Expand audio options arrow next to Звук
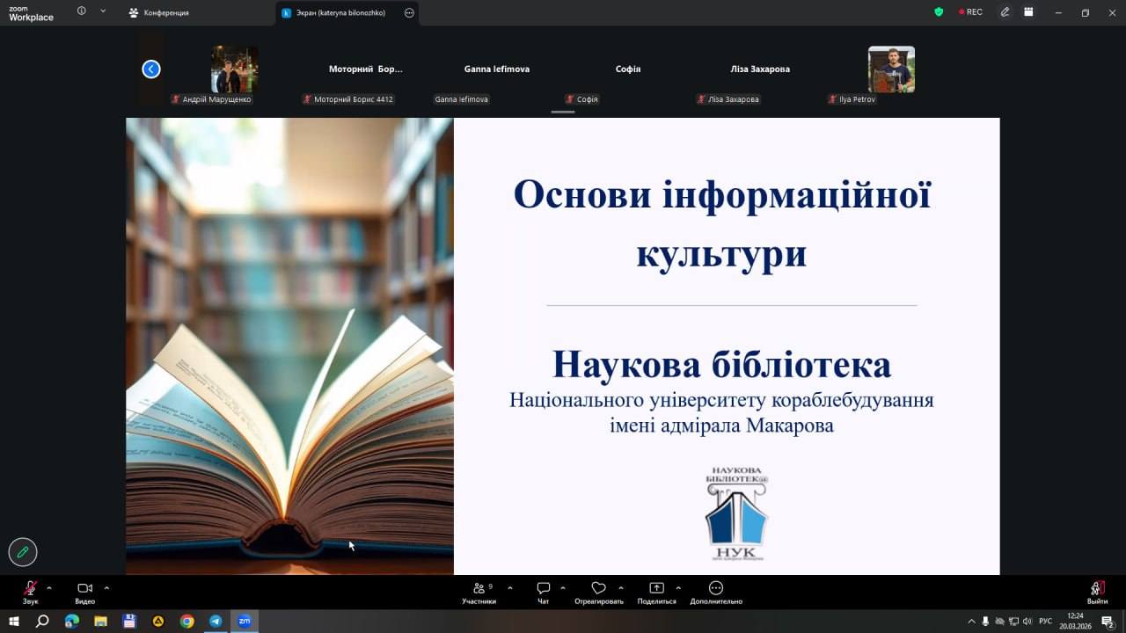 [x=49, y=587]
